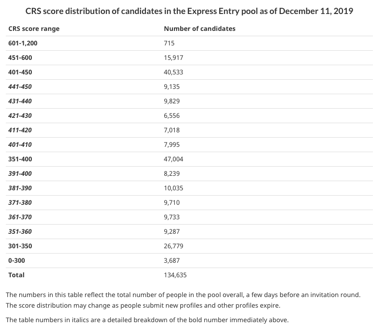
Task: Select the bold 401-450 range row label
Action: point(20,72)
